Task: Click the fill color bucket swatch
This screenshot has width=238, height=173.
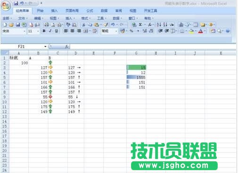Action: [x=191, y=31]
